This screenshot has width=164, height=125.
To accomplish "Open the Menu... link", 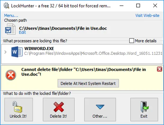I will 11,16.
